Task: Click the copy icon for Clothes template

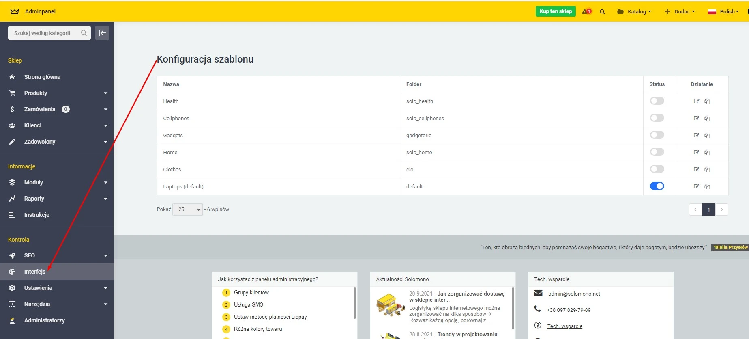Action: click(707, 169)
